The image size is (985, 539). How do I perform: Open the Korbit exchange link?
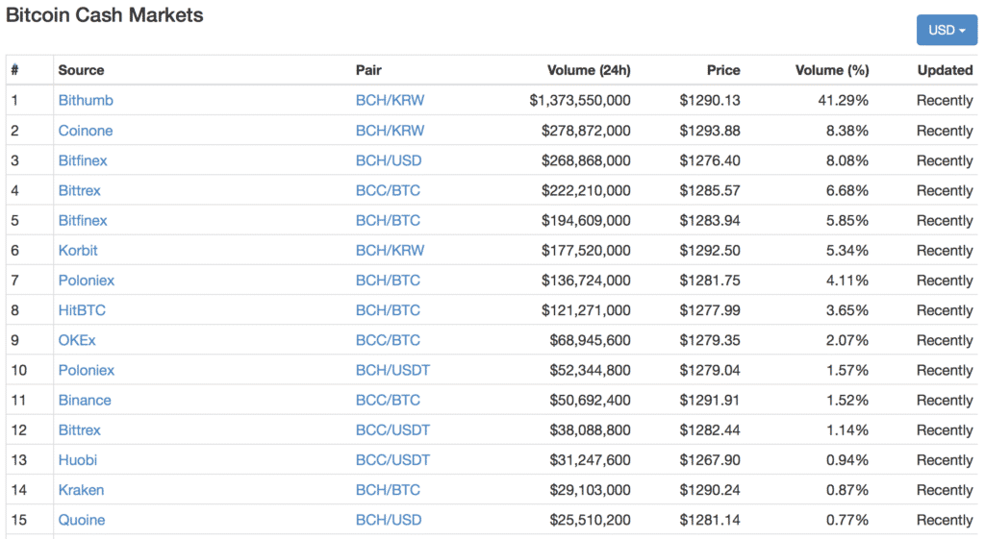[78, 251]
